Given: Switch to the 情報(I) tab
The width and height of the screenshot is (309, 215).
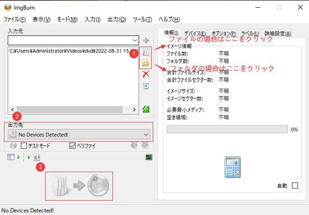Looking at the screenshot, I should pyautogui.click(x=171, y=33).
